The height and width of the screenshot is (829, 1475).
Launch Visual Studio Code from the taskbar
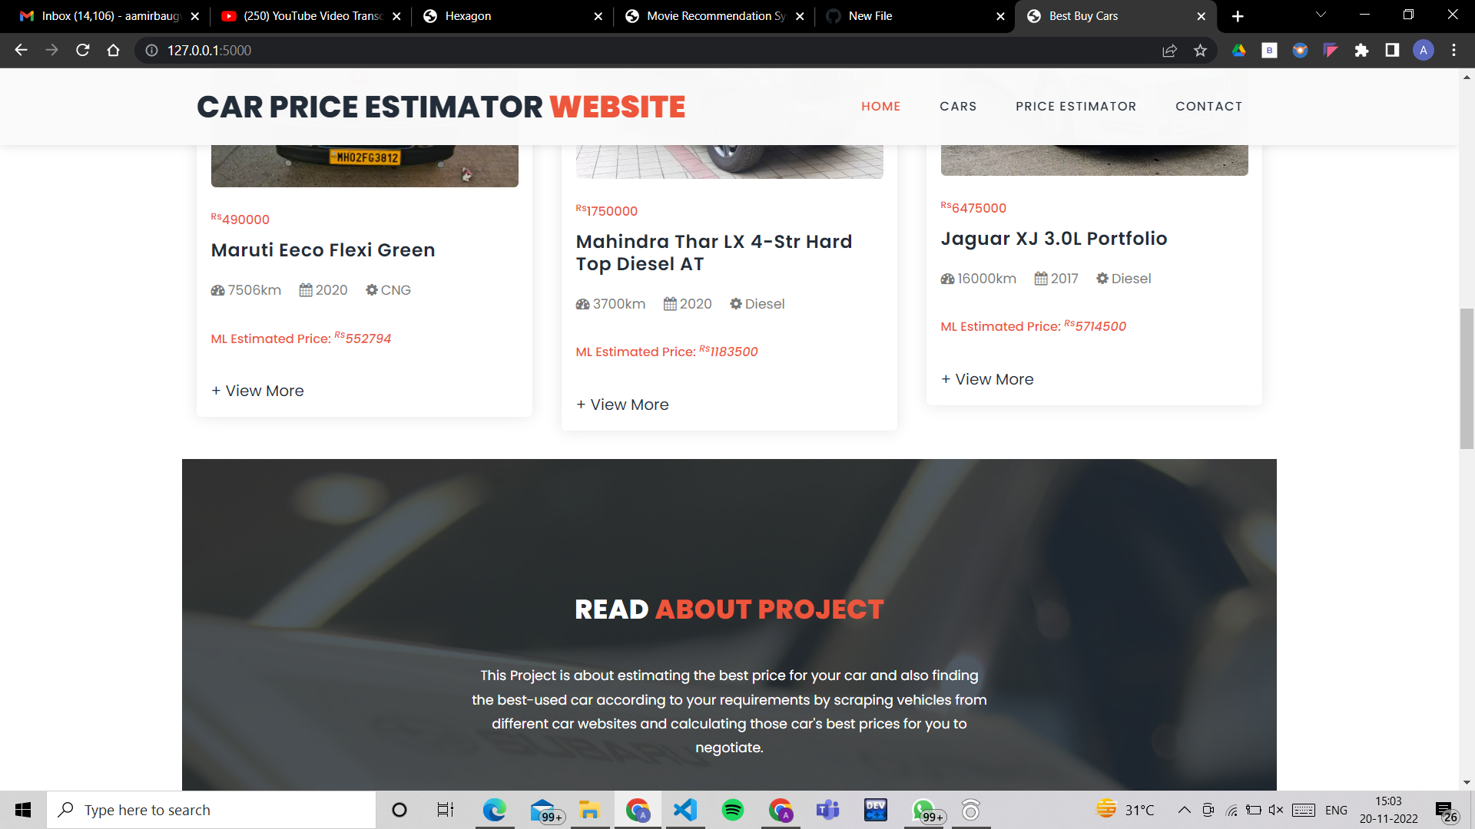click(x=685, y=810)
